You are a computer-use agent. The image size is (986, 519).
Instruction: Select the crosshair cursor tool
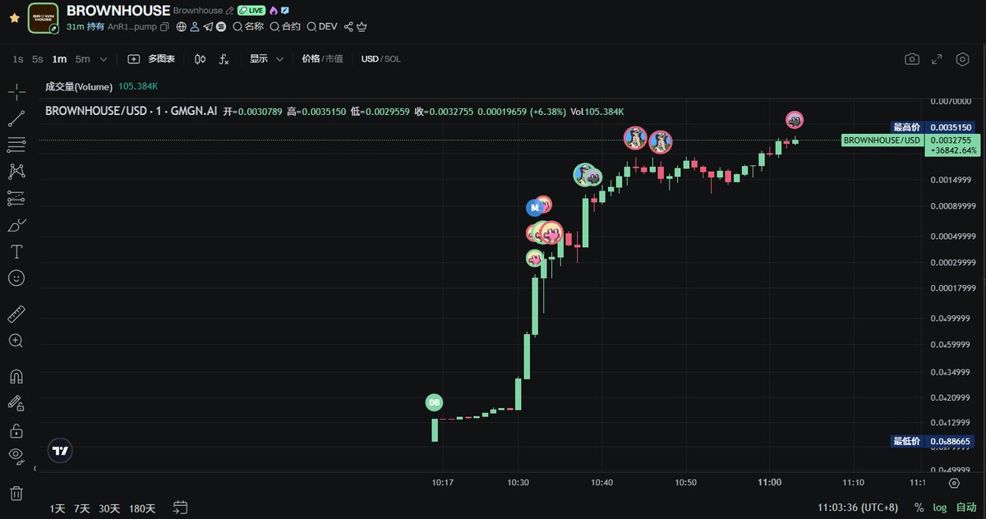pos(16,92)
